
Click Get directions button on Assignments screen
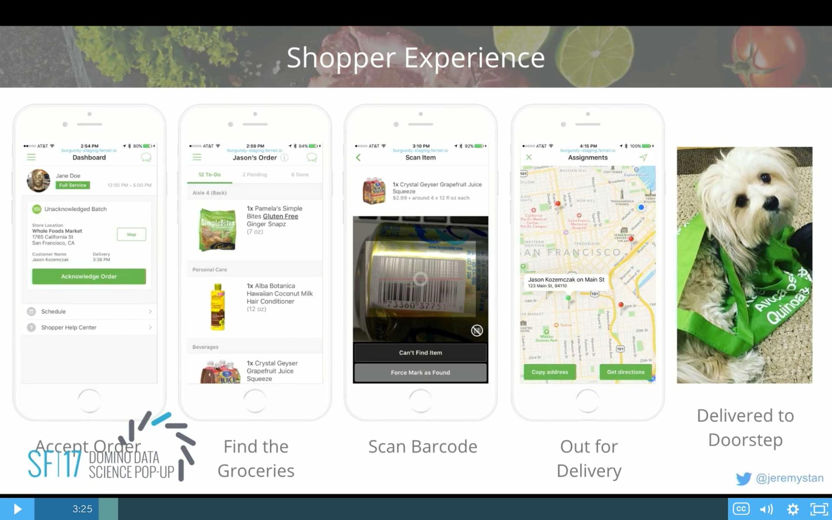coord(626,372)
